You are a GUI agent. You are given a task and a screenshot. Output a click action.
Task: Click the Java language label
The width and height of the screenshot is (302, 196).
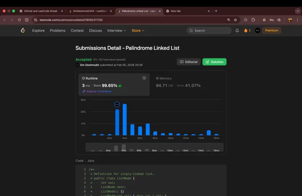point(91,161)
